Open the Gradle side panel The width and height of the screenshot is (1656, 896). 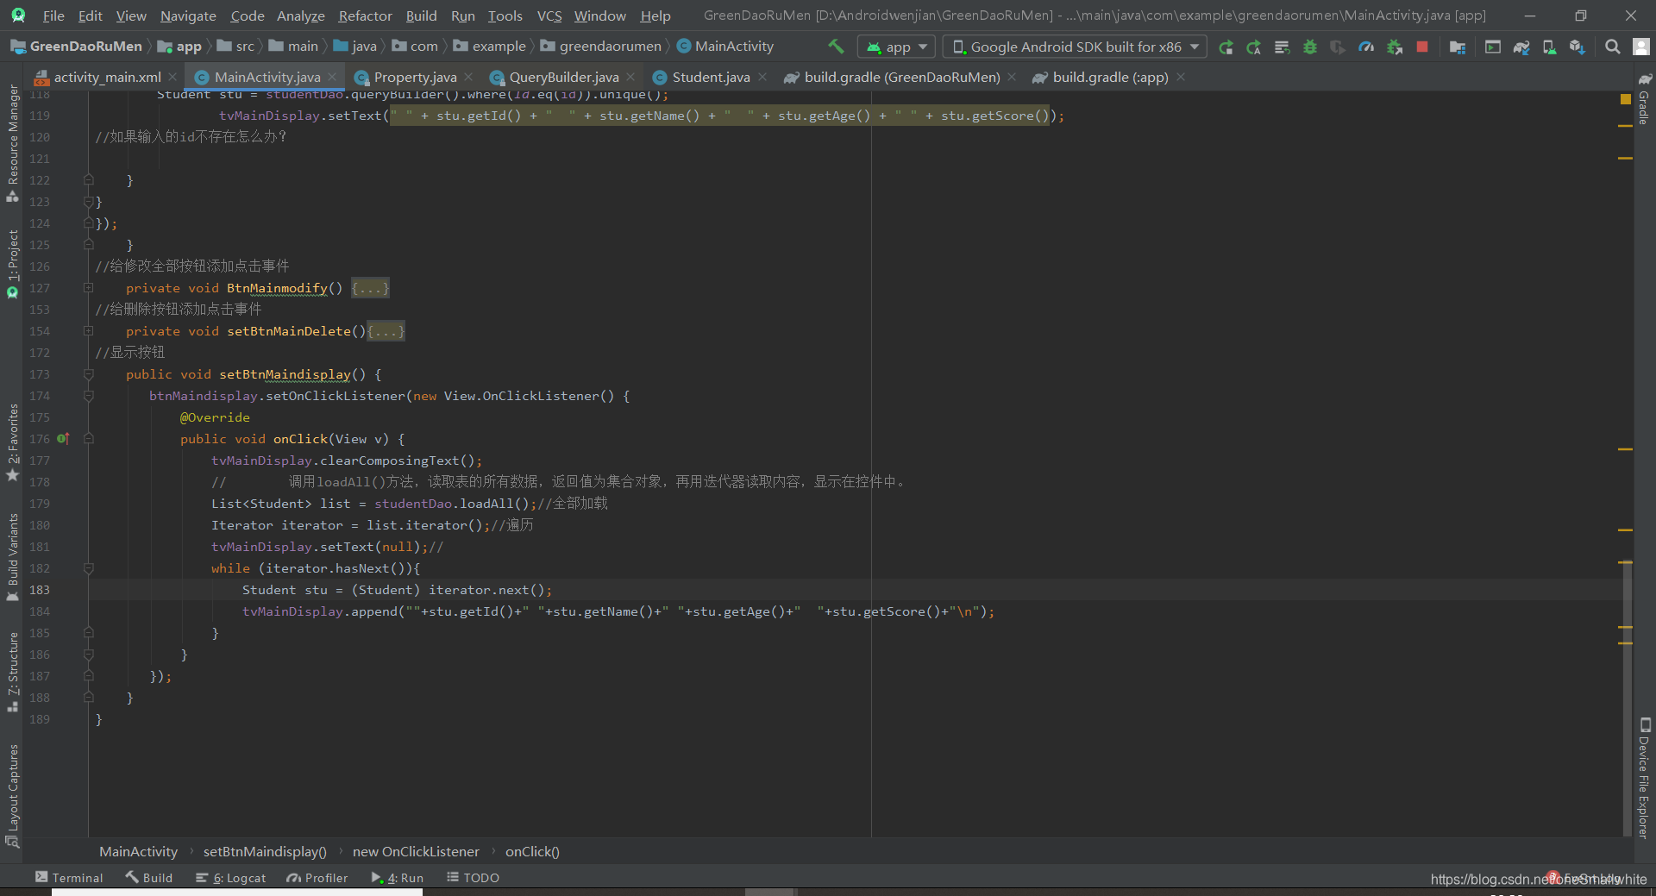1644,99
